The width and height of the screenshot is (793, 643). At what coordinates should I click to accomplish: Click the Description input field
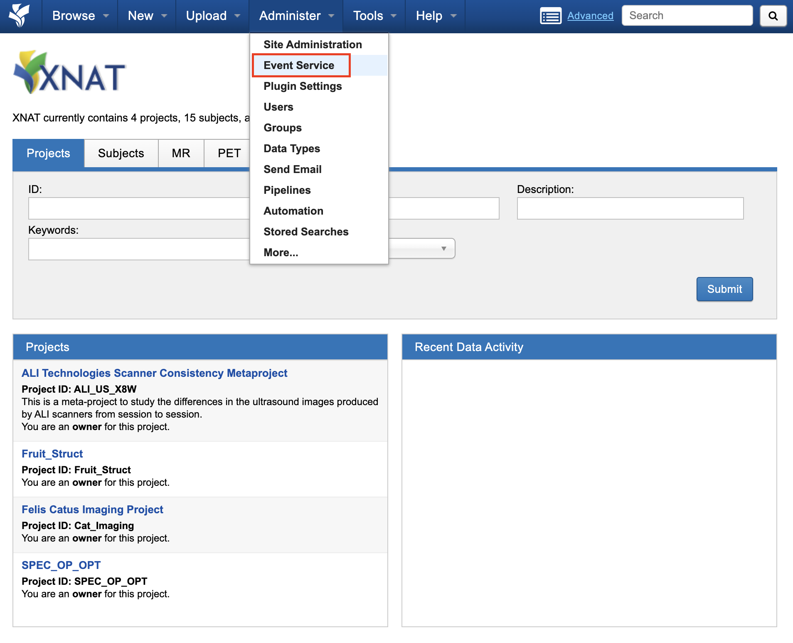point(630,208)
